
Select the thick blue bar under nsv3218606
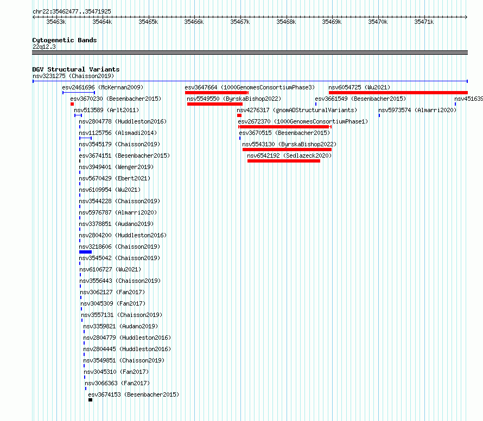pos(85,252)
